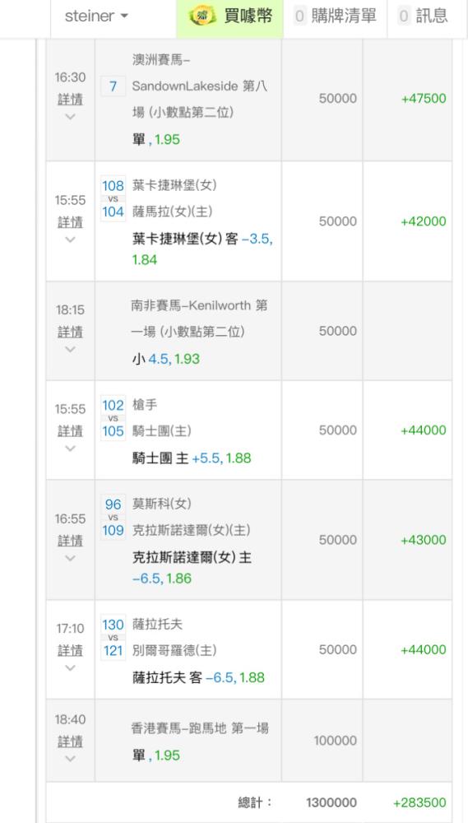Open 詳情 for the 18:15 Kenilworth bet
This screenshot has width=468, height=823.
click(x=70, y=332)
